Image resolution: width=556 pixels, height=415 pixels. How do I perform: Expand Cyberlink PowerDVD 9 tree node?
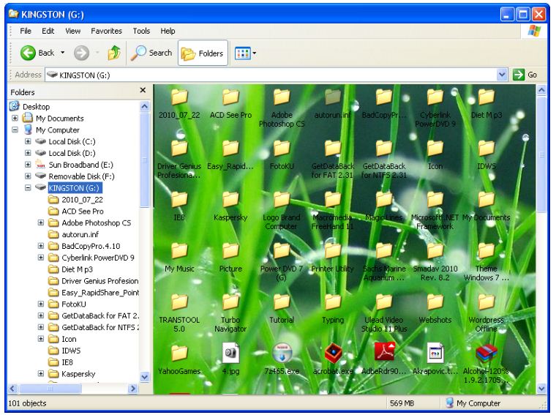[41, 258]
